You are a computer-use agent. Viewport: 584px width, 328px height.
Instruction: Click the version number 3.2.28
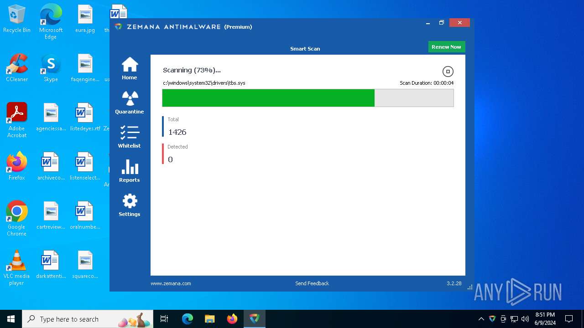[x=454, y=283]
